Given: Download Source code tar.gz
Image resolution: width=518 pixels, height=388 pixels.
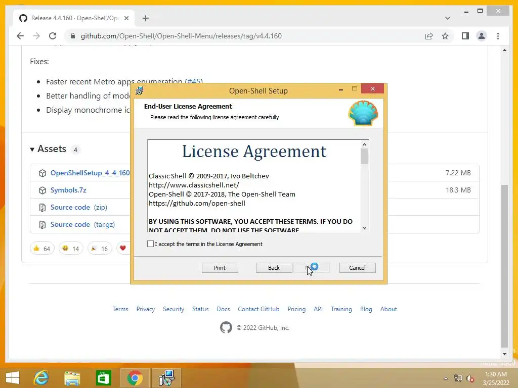Looking at the screenshot, I should (82, 224).
